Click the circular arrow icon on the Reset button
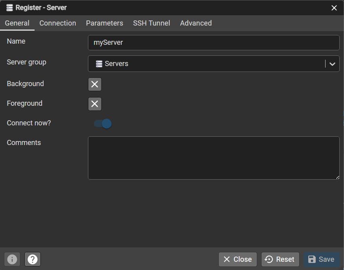The width and height of the screenshot is (344, 270). 269,259
